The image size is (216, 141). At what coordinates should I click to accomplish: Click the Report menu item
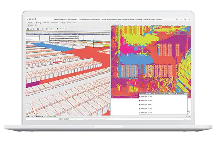[63, 23]
